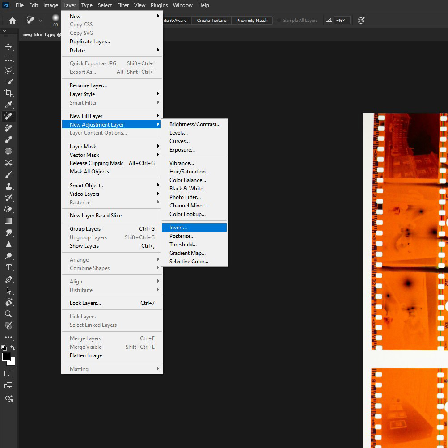The height and width of the screenshot is (448, 448).
Task: Select the Type tool
Action: pos(8,268)
